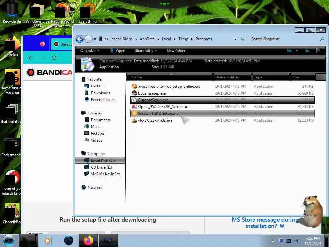The height and width of the screenshot is (247, 329).
Task: Sort by the Size column header
Action: pyautogui.click(x=303, y=77)
